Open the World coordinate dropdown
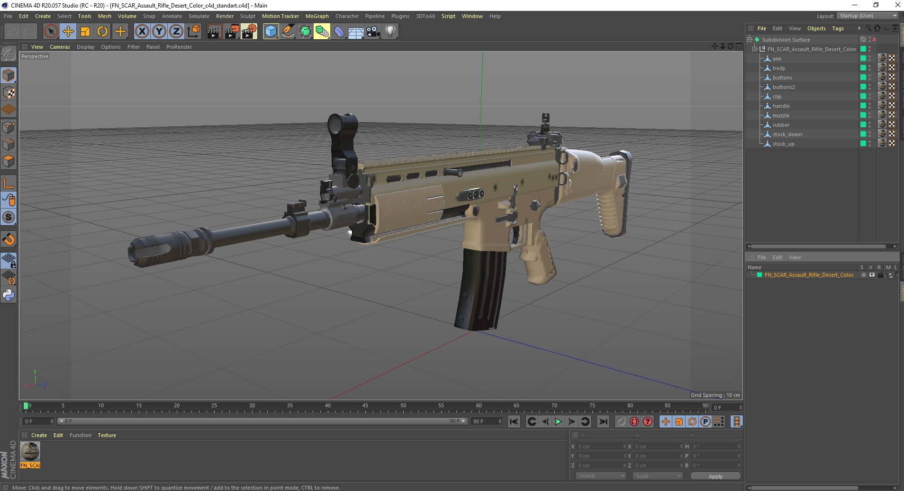Screen dimensions: 904x491 coord(600,476)
